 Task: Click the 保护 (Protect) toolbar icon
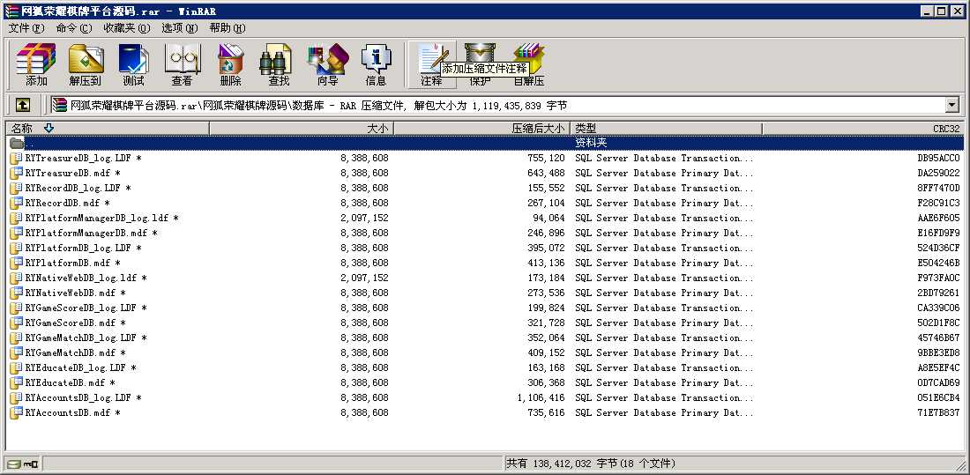[x=480, y=64]
